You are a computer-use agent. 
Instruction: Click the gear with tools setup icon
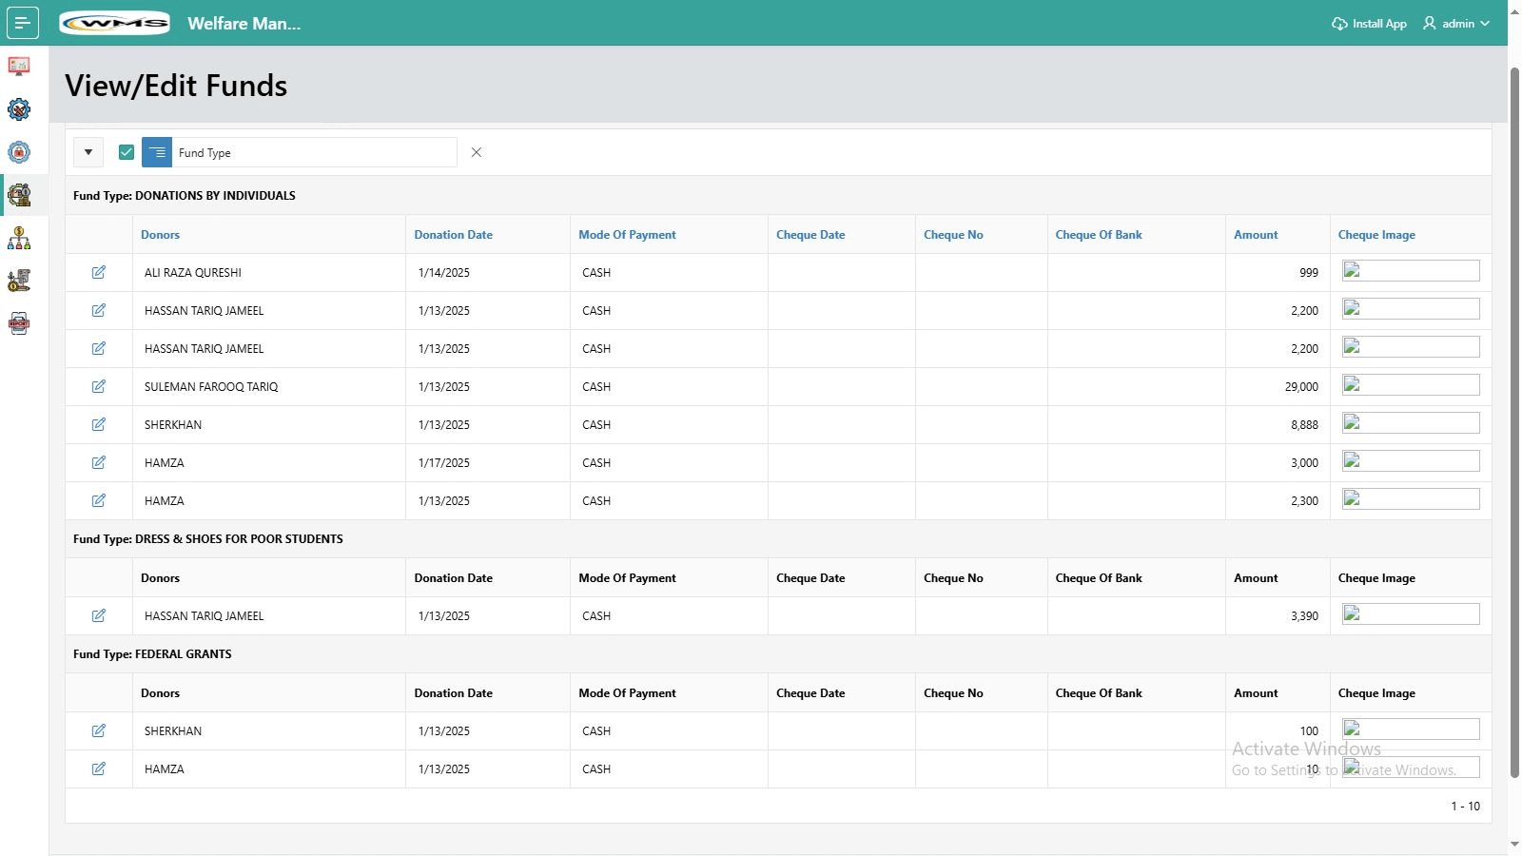tap(19, 109)
